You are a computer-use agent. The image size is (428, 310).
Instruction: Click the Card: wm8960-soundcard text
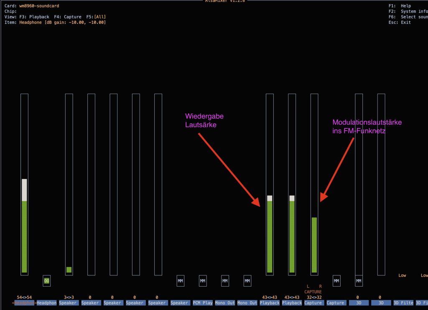pyautogui.click(x=32, y=6)
